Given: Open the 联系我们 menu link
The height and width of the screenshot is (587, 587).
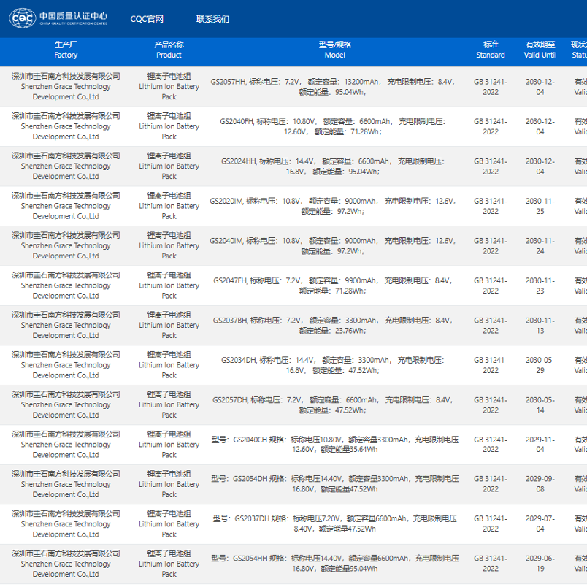Looking at the screenshot, I should pos(212,19).
